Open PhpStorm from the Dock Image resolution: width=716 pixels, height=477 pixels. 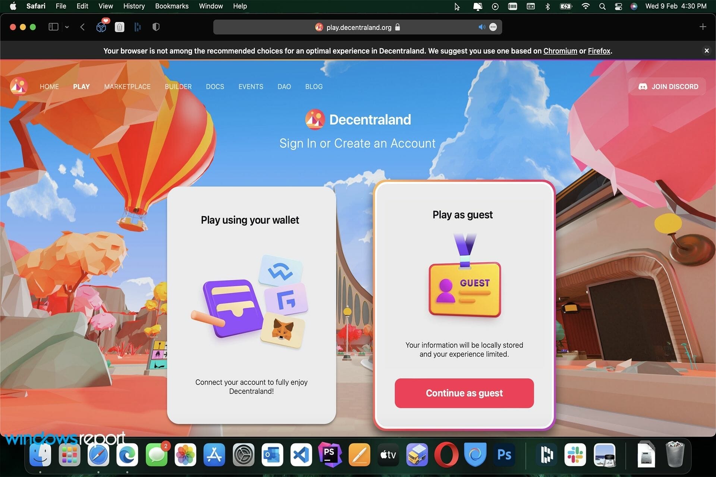[x=330, y=455]
